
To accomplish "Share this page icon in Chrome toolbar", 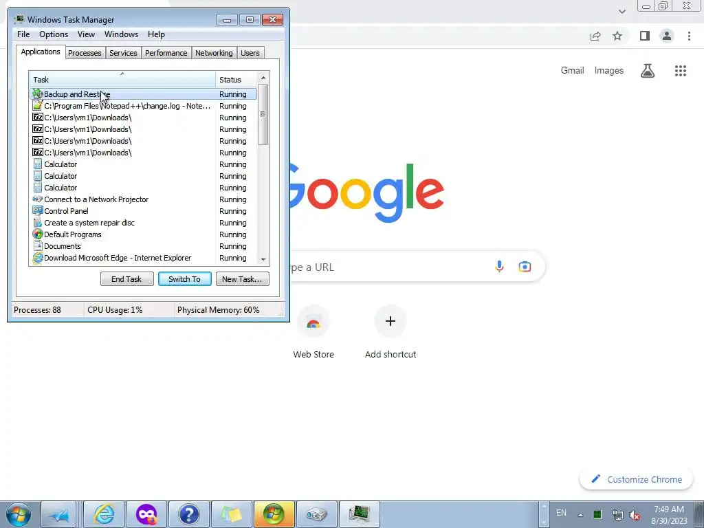I will coord(595,36).
